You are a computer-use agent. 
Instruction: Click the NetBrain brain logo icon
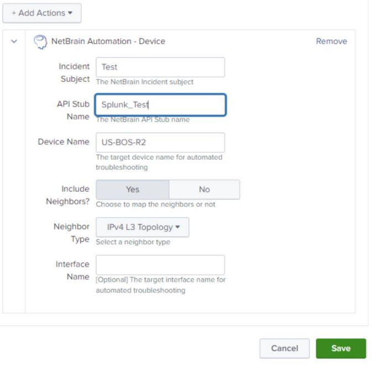coord(40,41)
